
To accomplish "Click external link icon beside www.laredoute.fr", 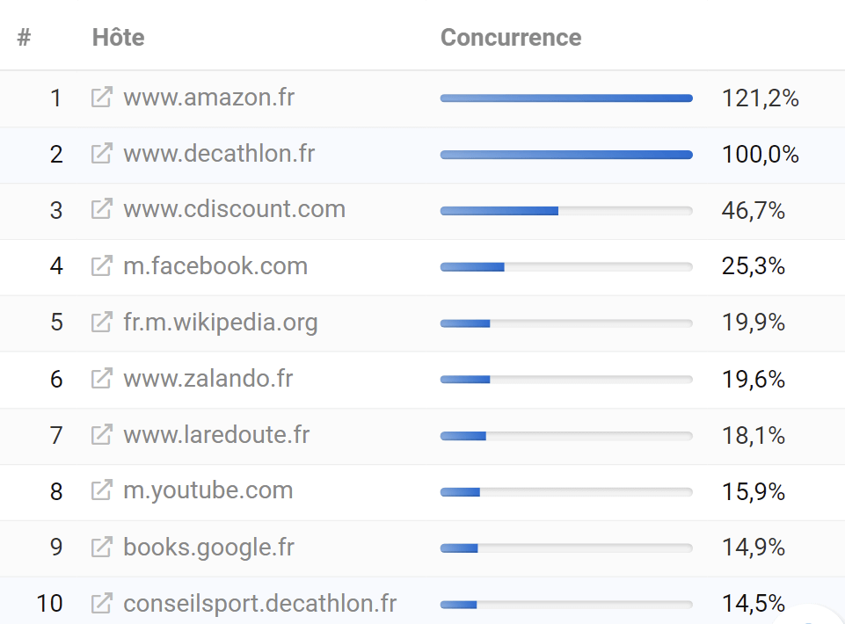I will pos(102,434).
